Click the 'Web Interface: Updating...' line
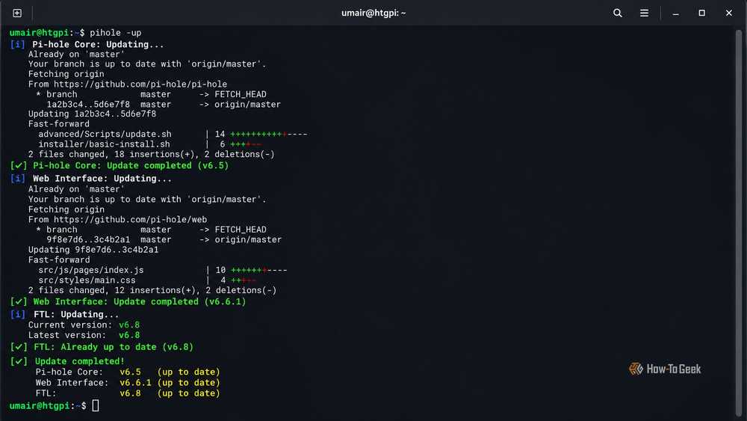 [x=102, y=178]
